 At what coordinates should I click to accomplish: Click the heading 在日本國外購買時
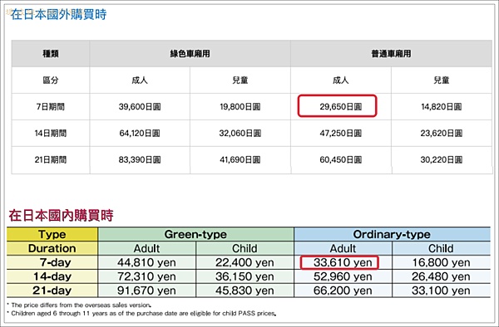(x=58, y=15)
